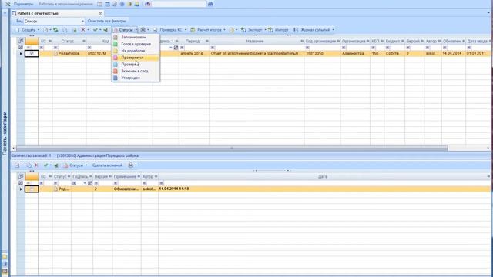Select the Включен в свод status

point(136,71)
